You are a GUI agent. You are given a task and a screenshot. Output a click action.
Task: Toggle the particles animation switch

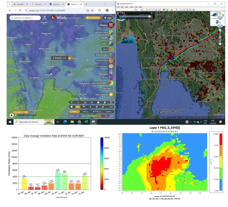[82, 99]
